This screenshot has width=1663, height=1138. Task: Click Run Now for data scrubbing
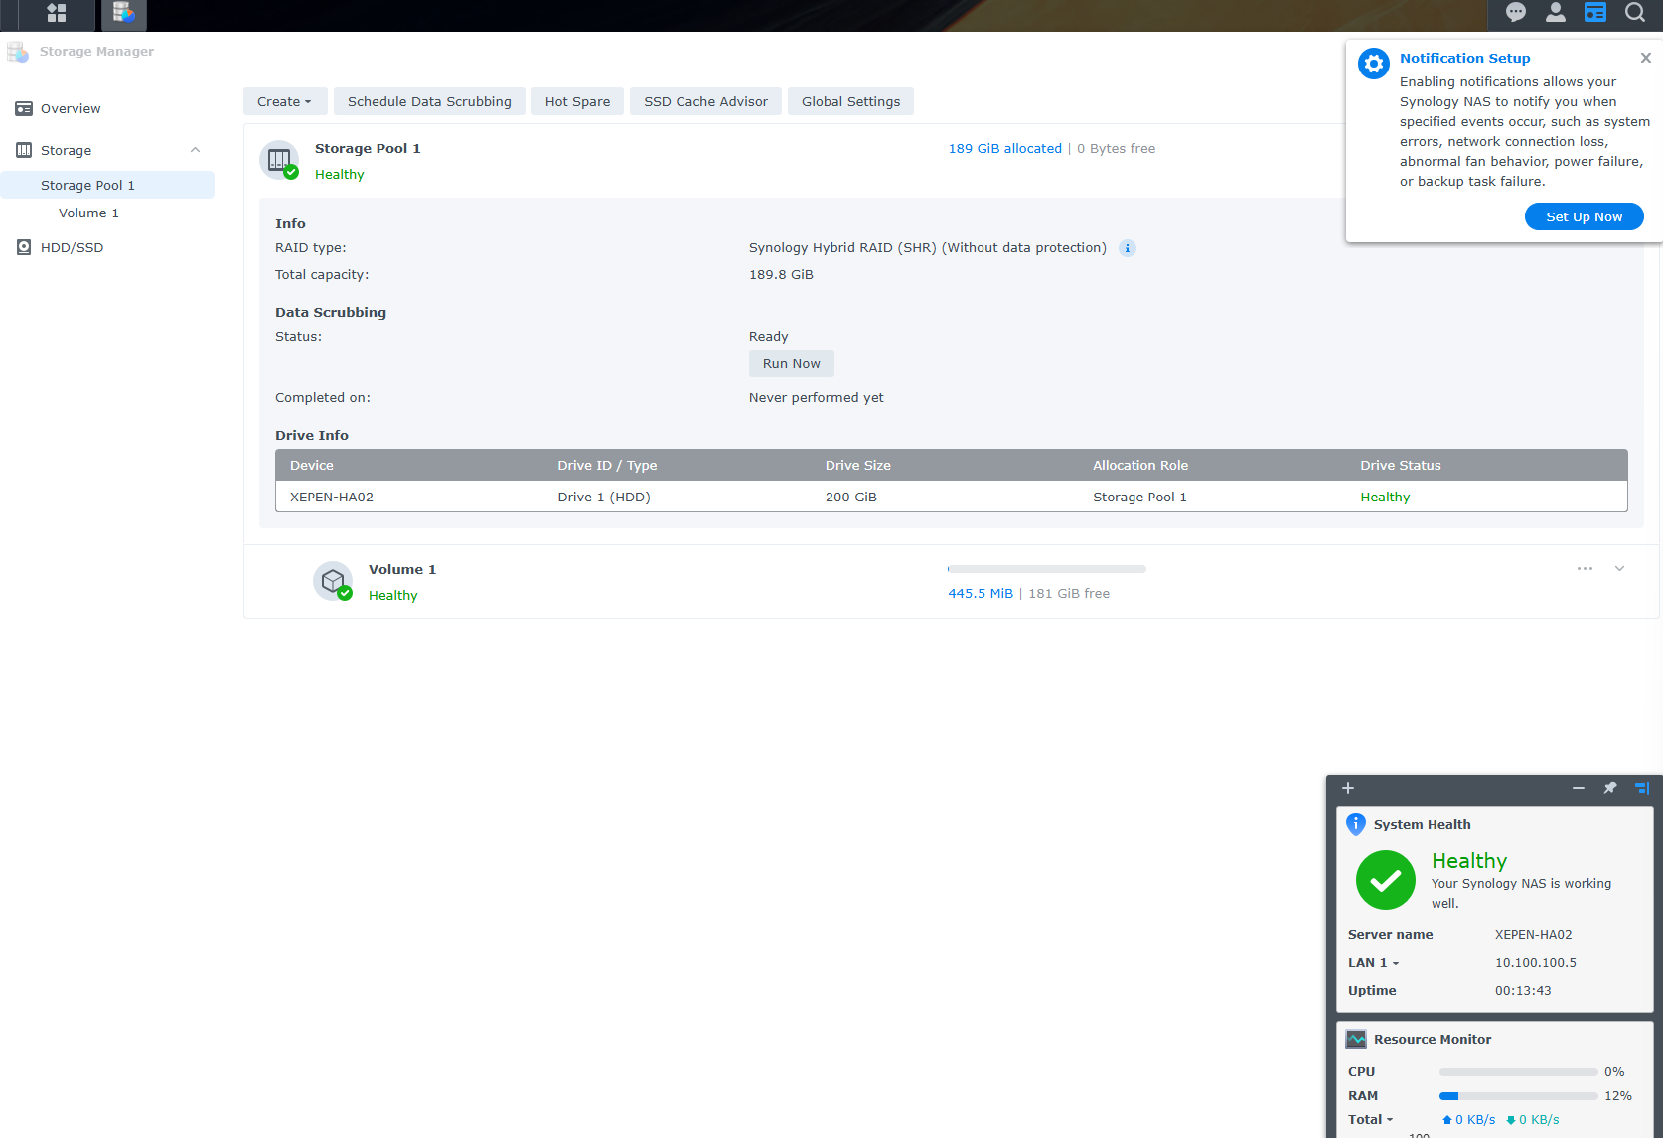(792, 363)
